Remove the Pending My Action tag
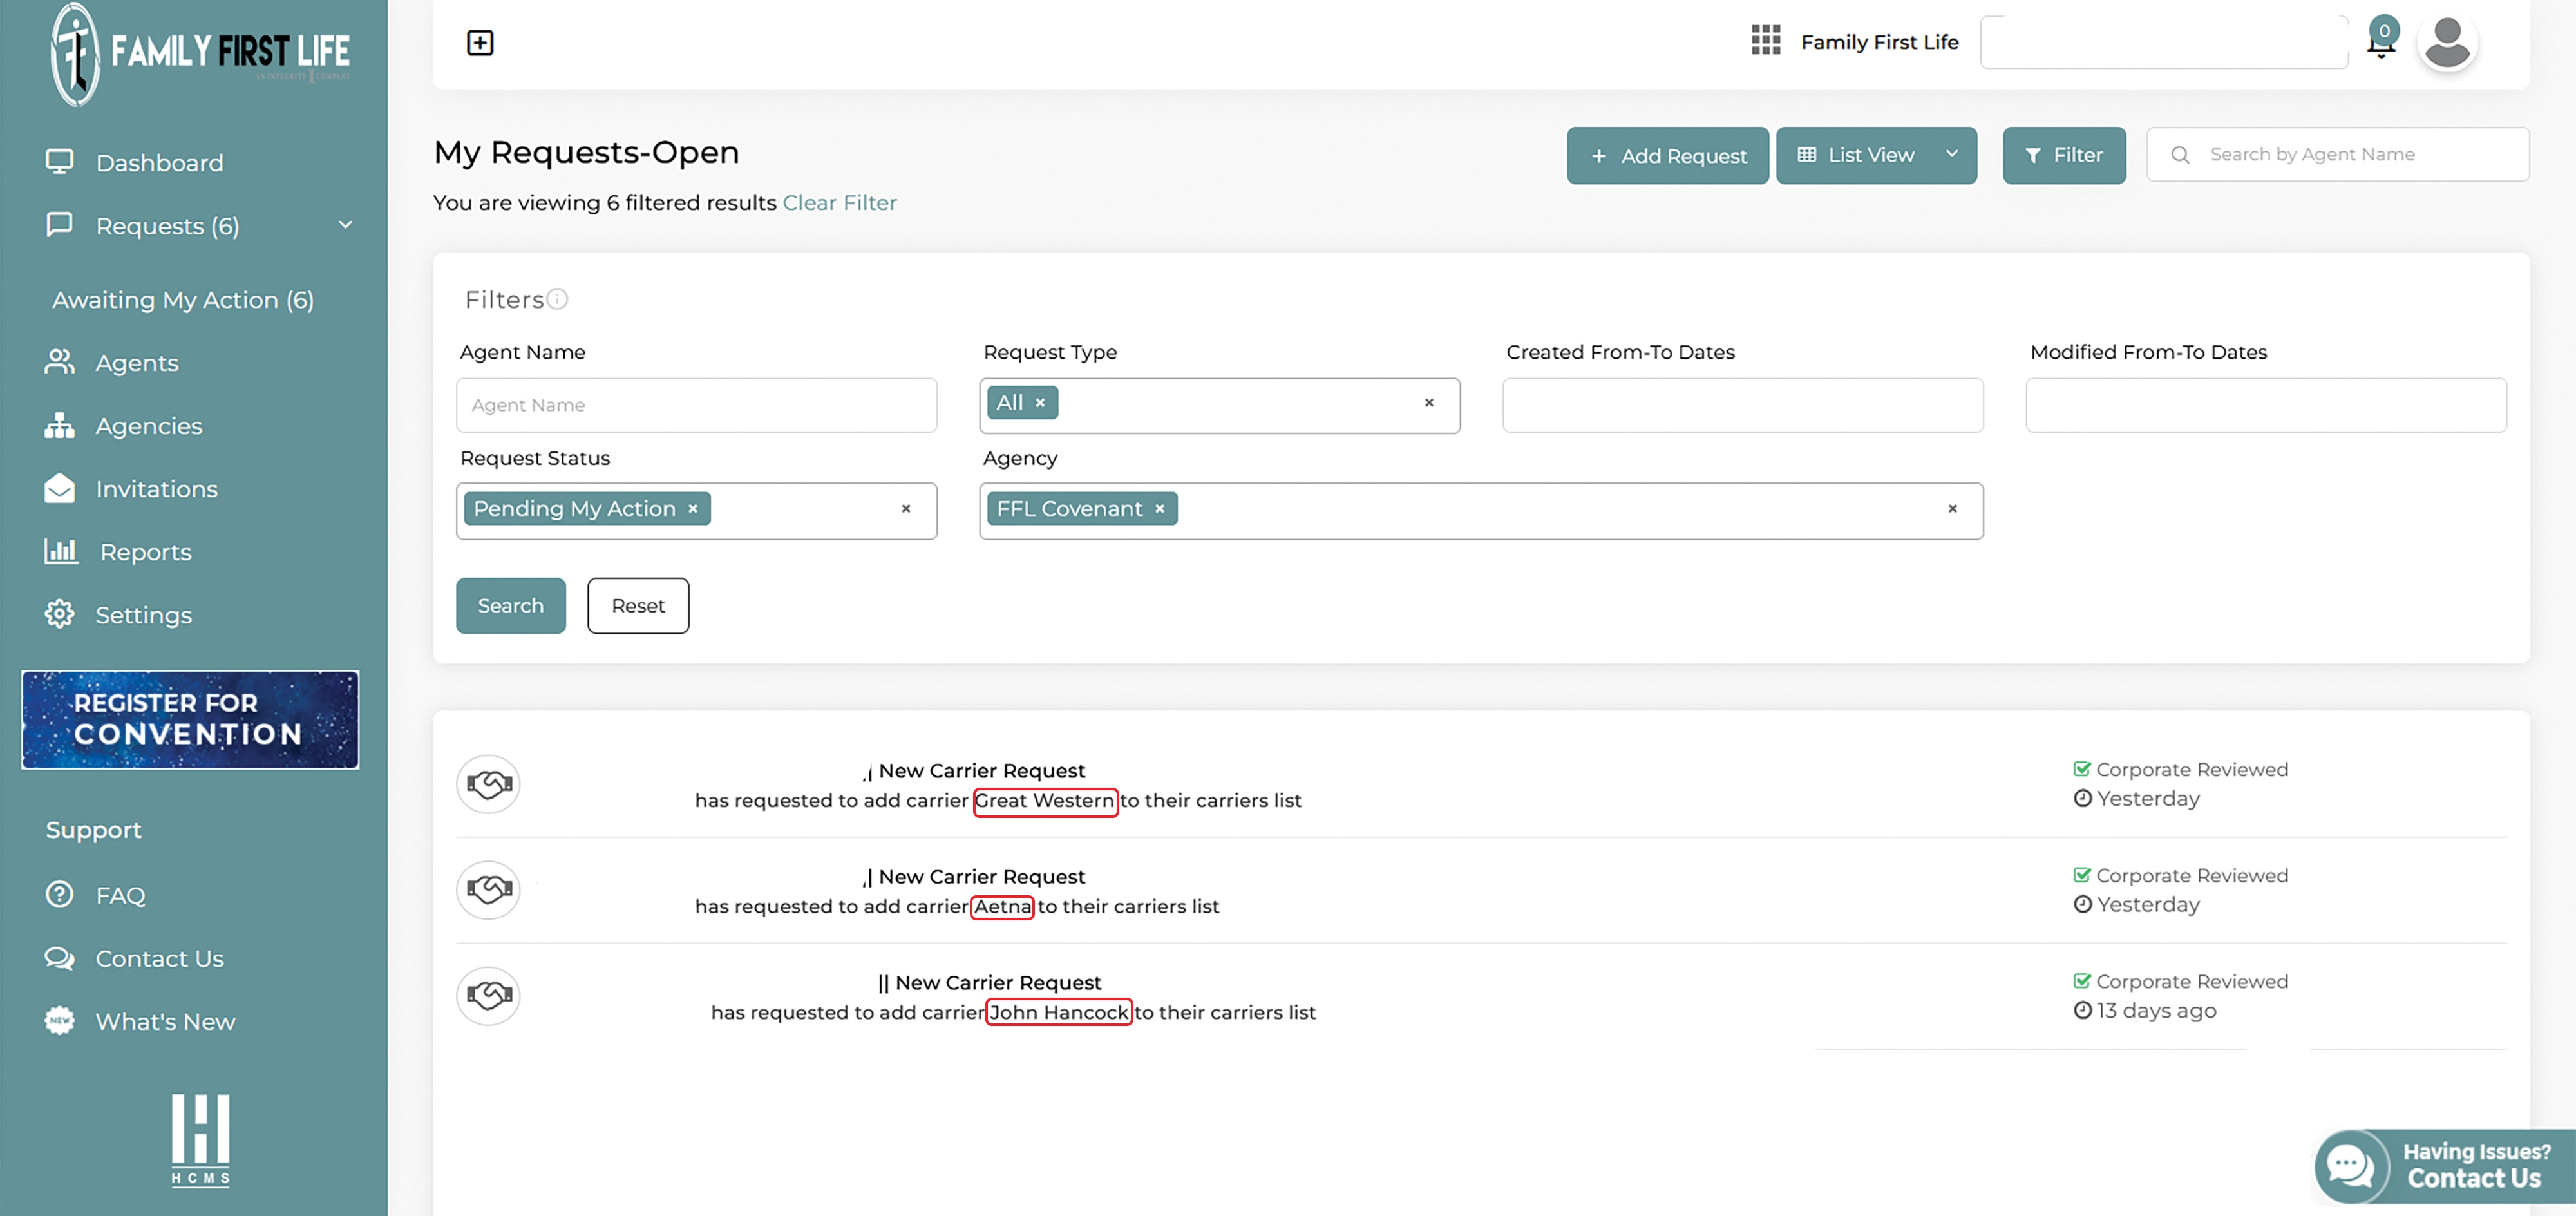 pos(692,509)
